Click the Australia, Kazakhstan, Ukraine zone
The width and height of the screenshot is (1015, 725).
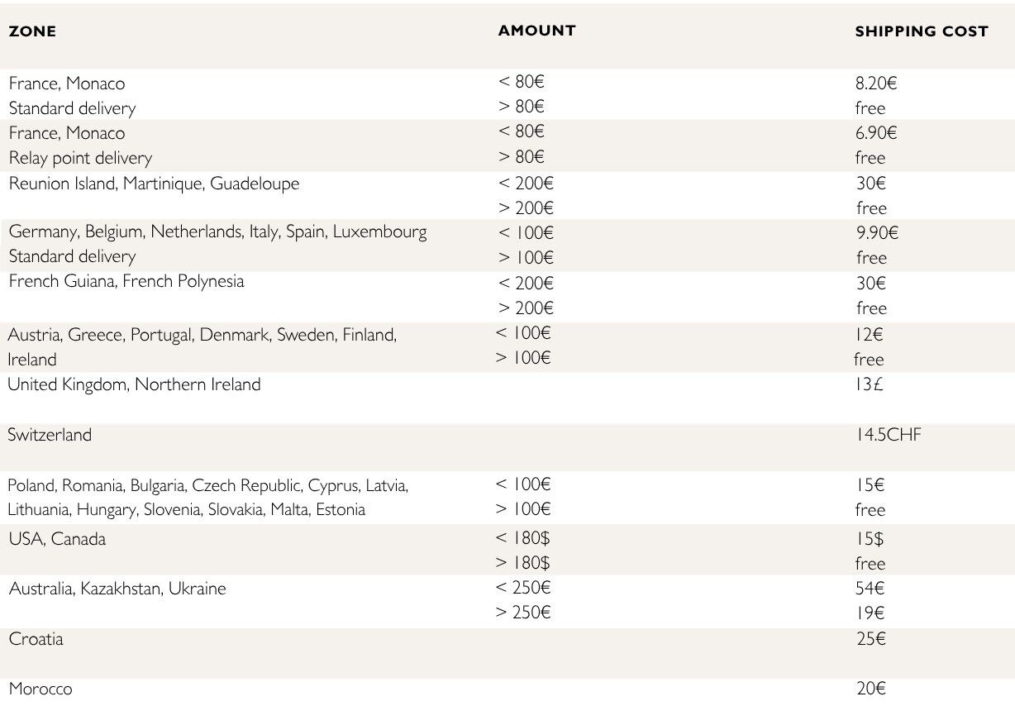pyautogui.click(x=117, y=589)
